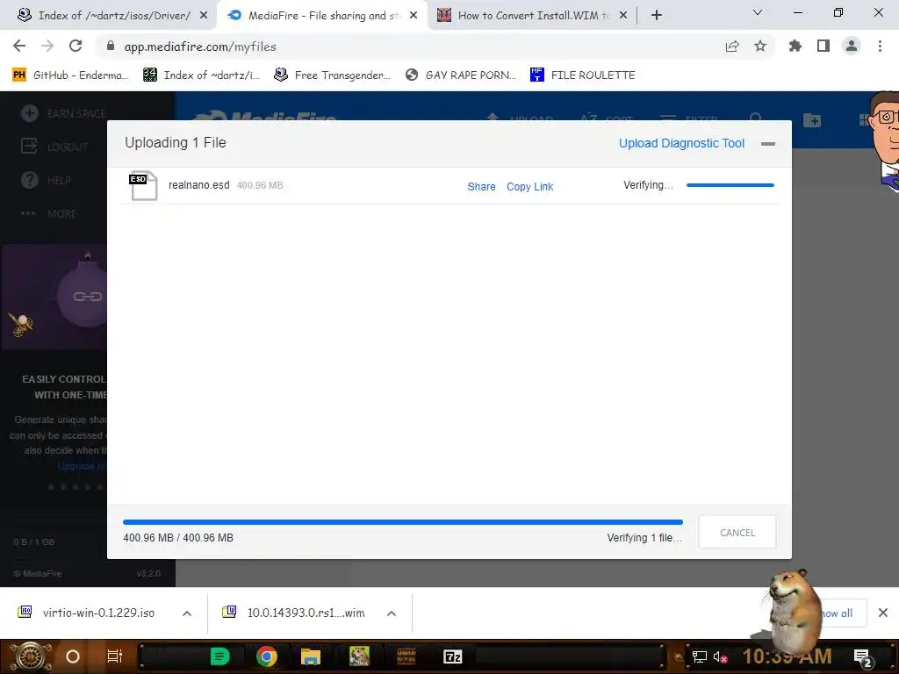The image size is (899, 674).
Task: Minimize the upload dialog
Action: click(768, 144)
